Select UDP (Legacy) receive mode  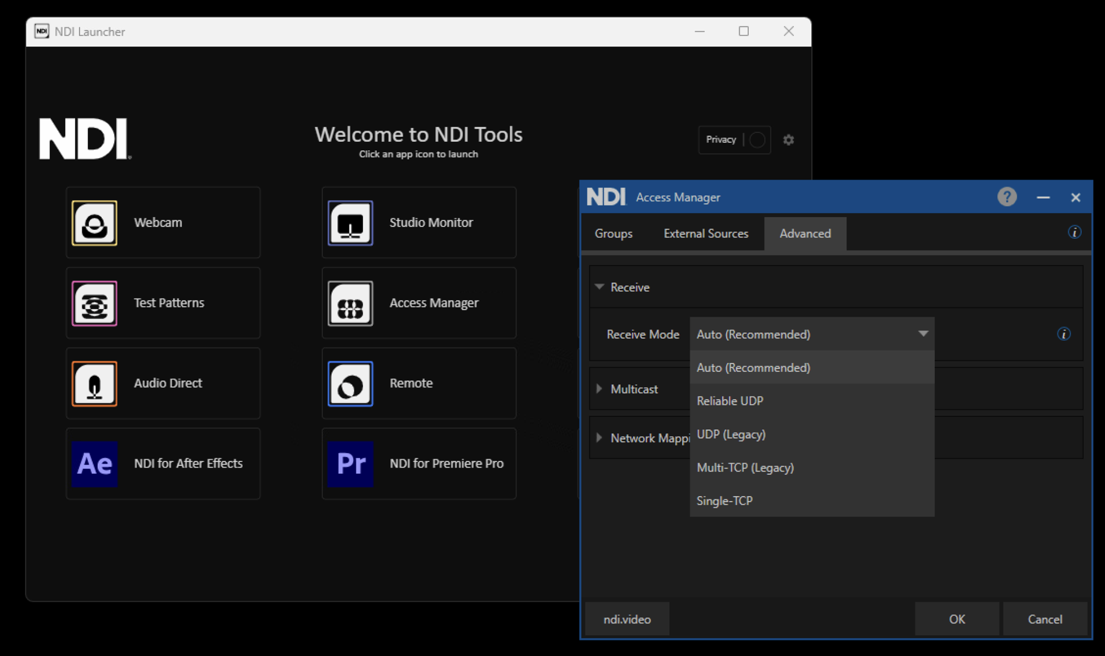[812, 434]
